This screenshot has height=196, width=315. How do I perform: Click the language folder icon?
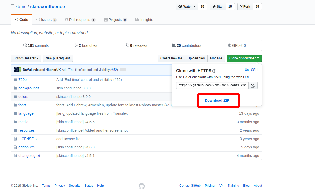[x=15, y=113]
